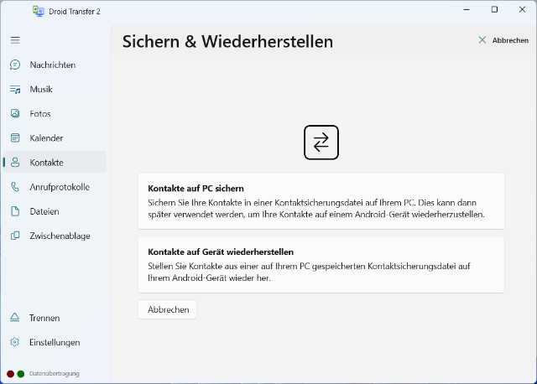The image size is (537, 384).
Task: Go to Musik section
Action: pyautogui.click(x=55, y=90)
